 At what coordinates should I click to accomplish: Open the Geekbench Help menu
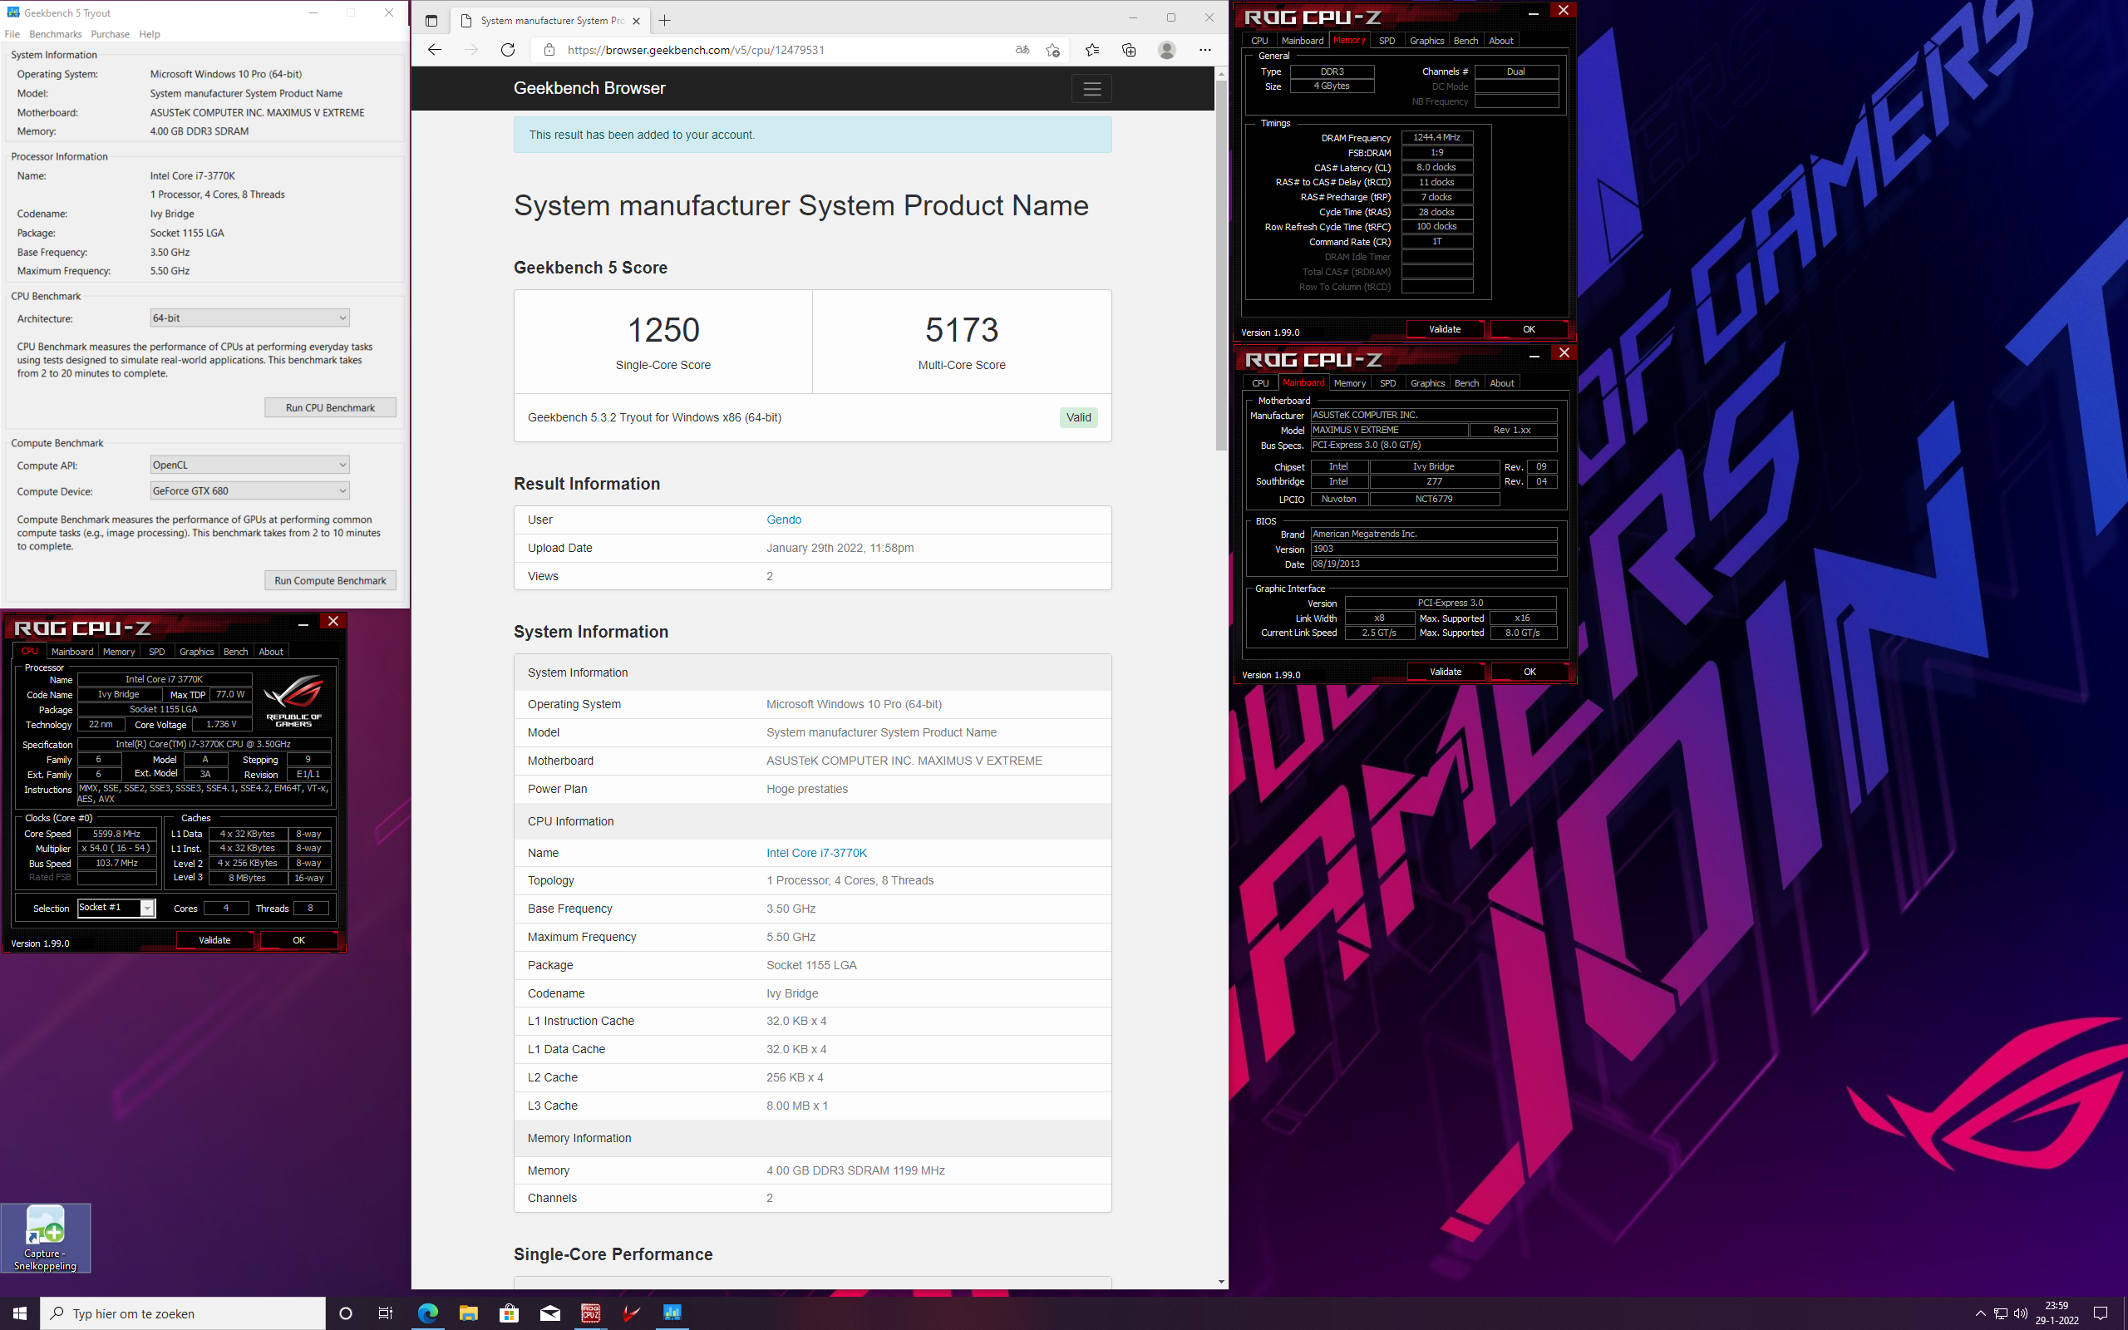pos(150,34)
